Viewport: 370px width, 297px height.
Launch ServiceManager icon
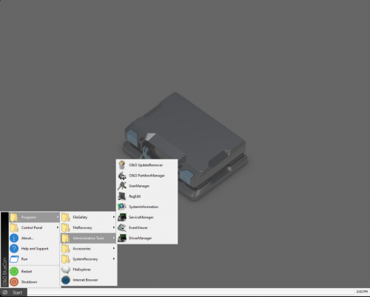click(x=122, y=217)
